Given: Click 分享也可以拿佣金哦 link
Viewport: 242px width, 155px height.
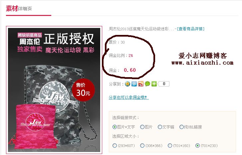Looking at the screenshot, I should [128, 97].
